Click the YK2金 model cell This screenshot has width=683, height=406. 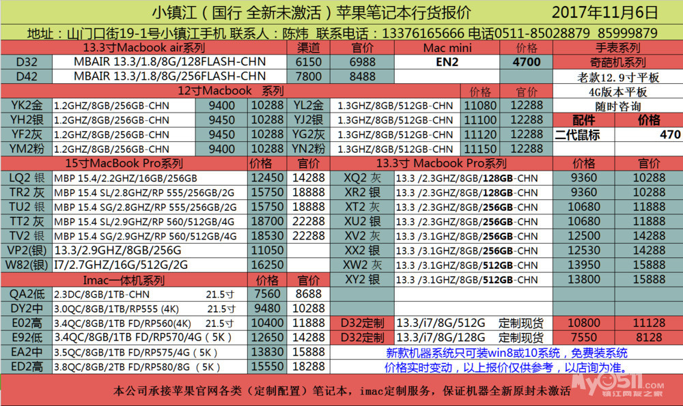27,105
